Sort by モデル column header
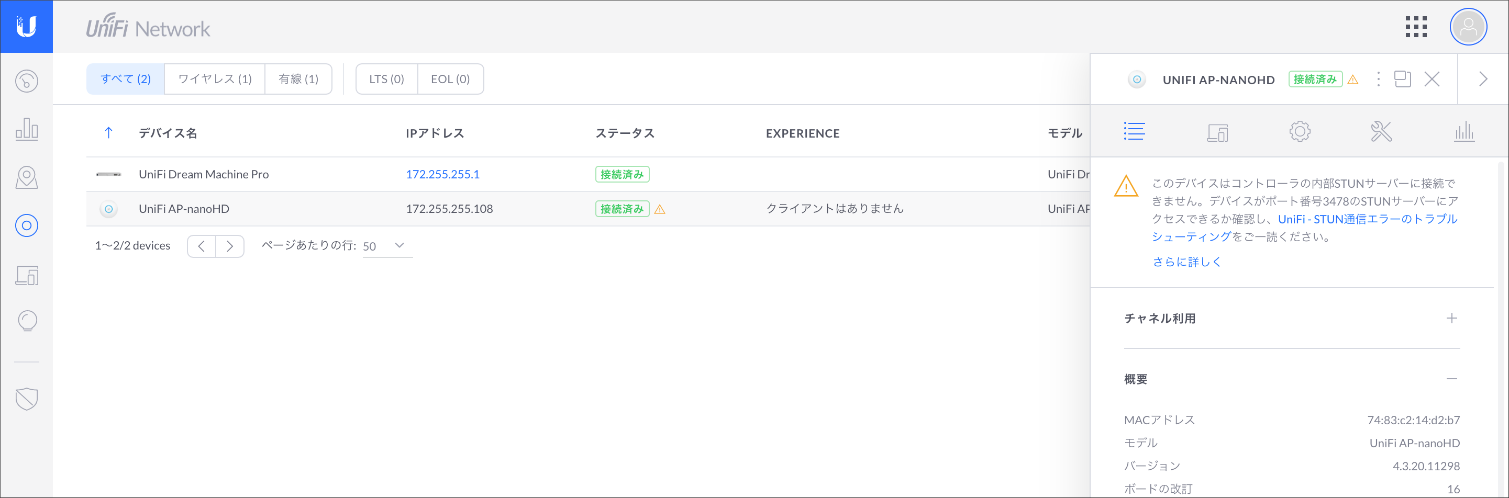Viewport: 1509px width, 498px height. pos(1064,133)
